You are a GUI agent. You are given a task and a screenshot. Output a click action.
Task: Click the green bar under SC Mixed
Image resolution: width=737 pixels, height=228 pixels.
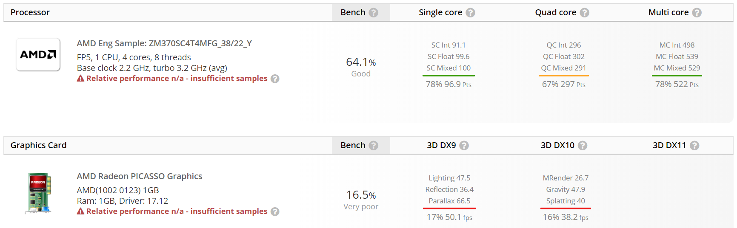448,76
